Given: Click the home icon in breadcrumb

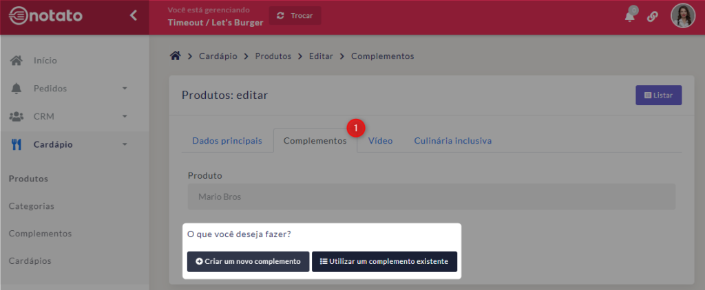Looking at the screenshot, I should click(175, 56).
